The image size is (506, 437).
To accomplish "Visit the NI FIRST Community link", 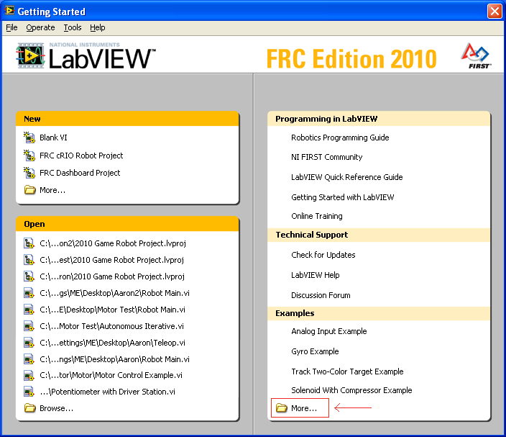I will [x=326, y=157].
